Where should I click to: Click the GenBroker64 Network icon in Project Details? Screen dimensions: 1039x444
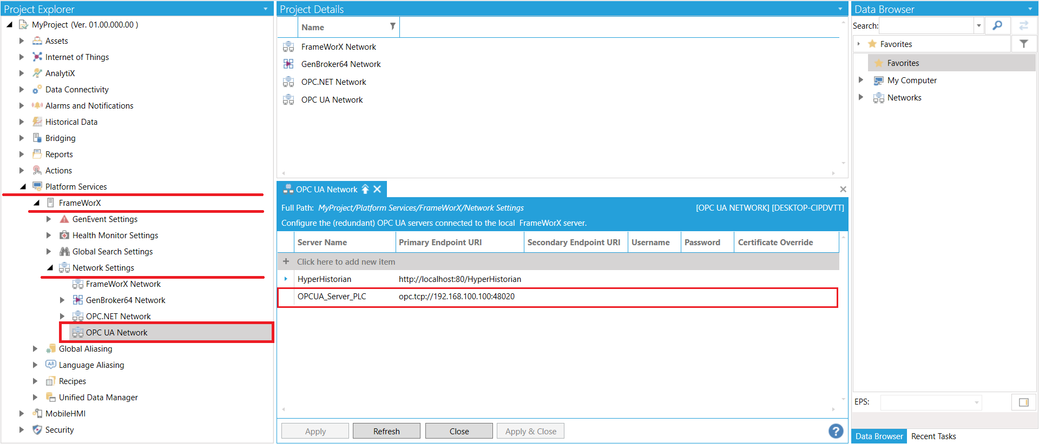click(288, 64)
